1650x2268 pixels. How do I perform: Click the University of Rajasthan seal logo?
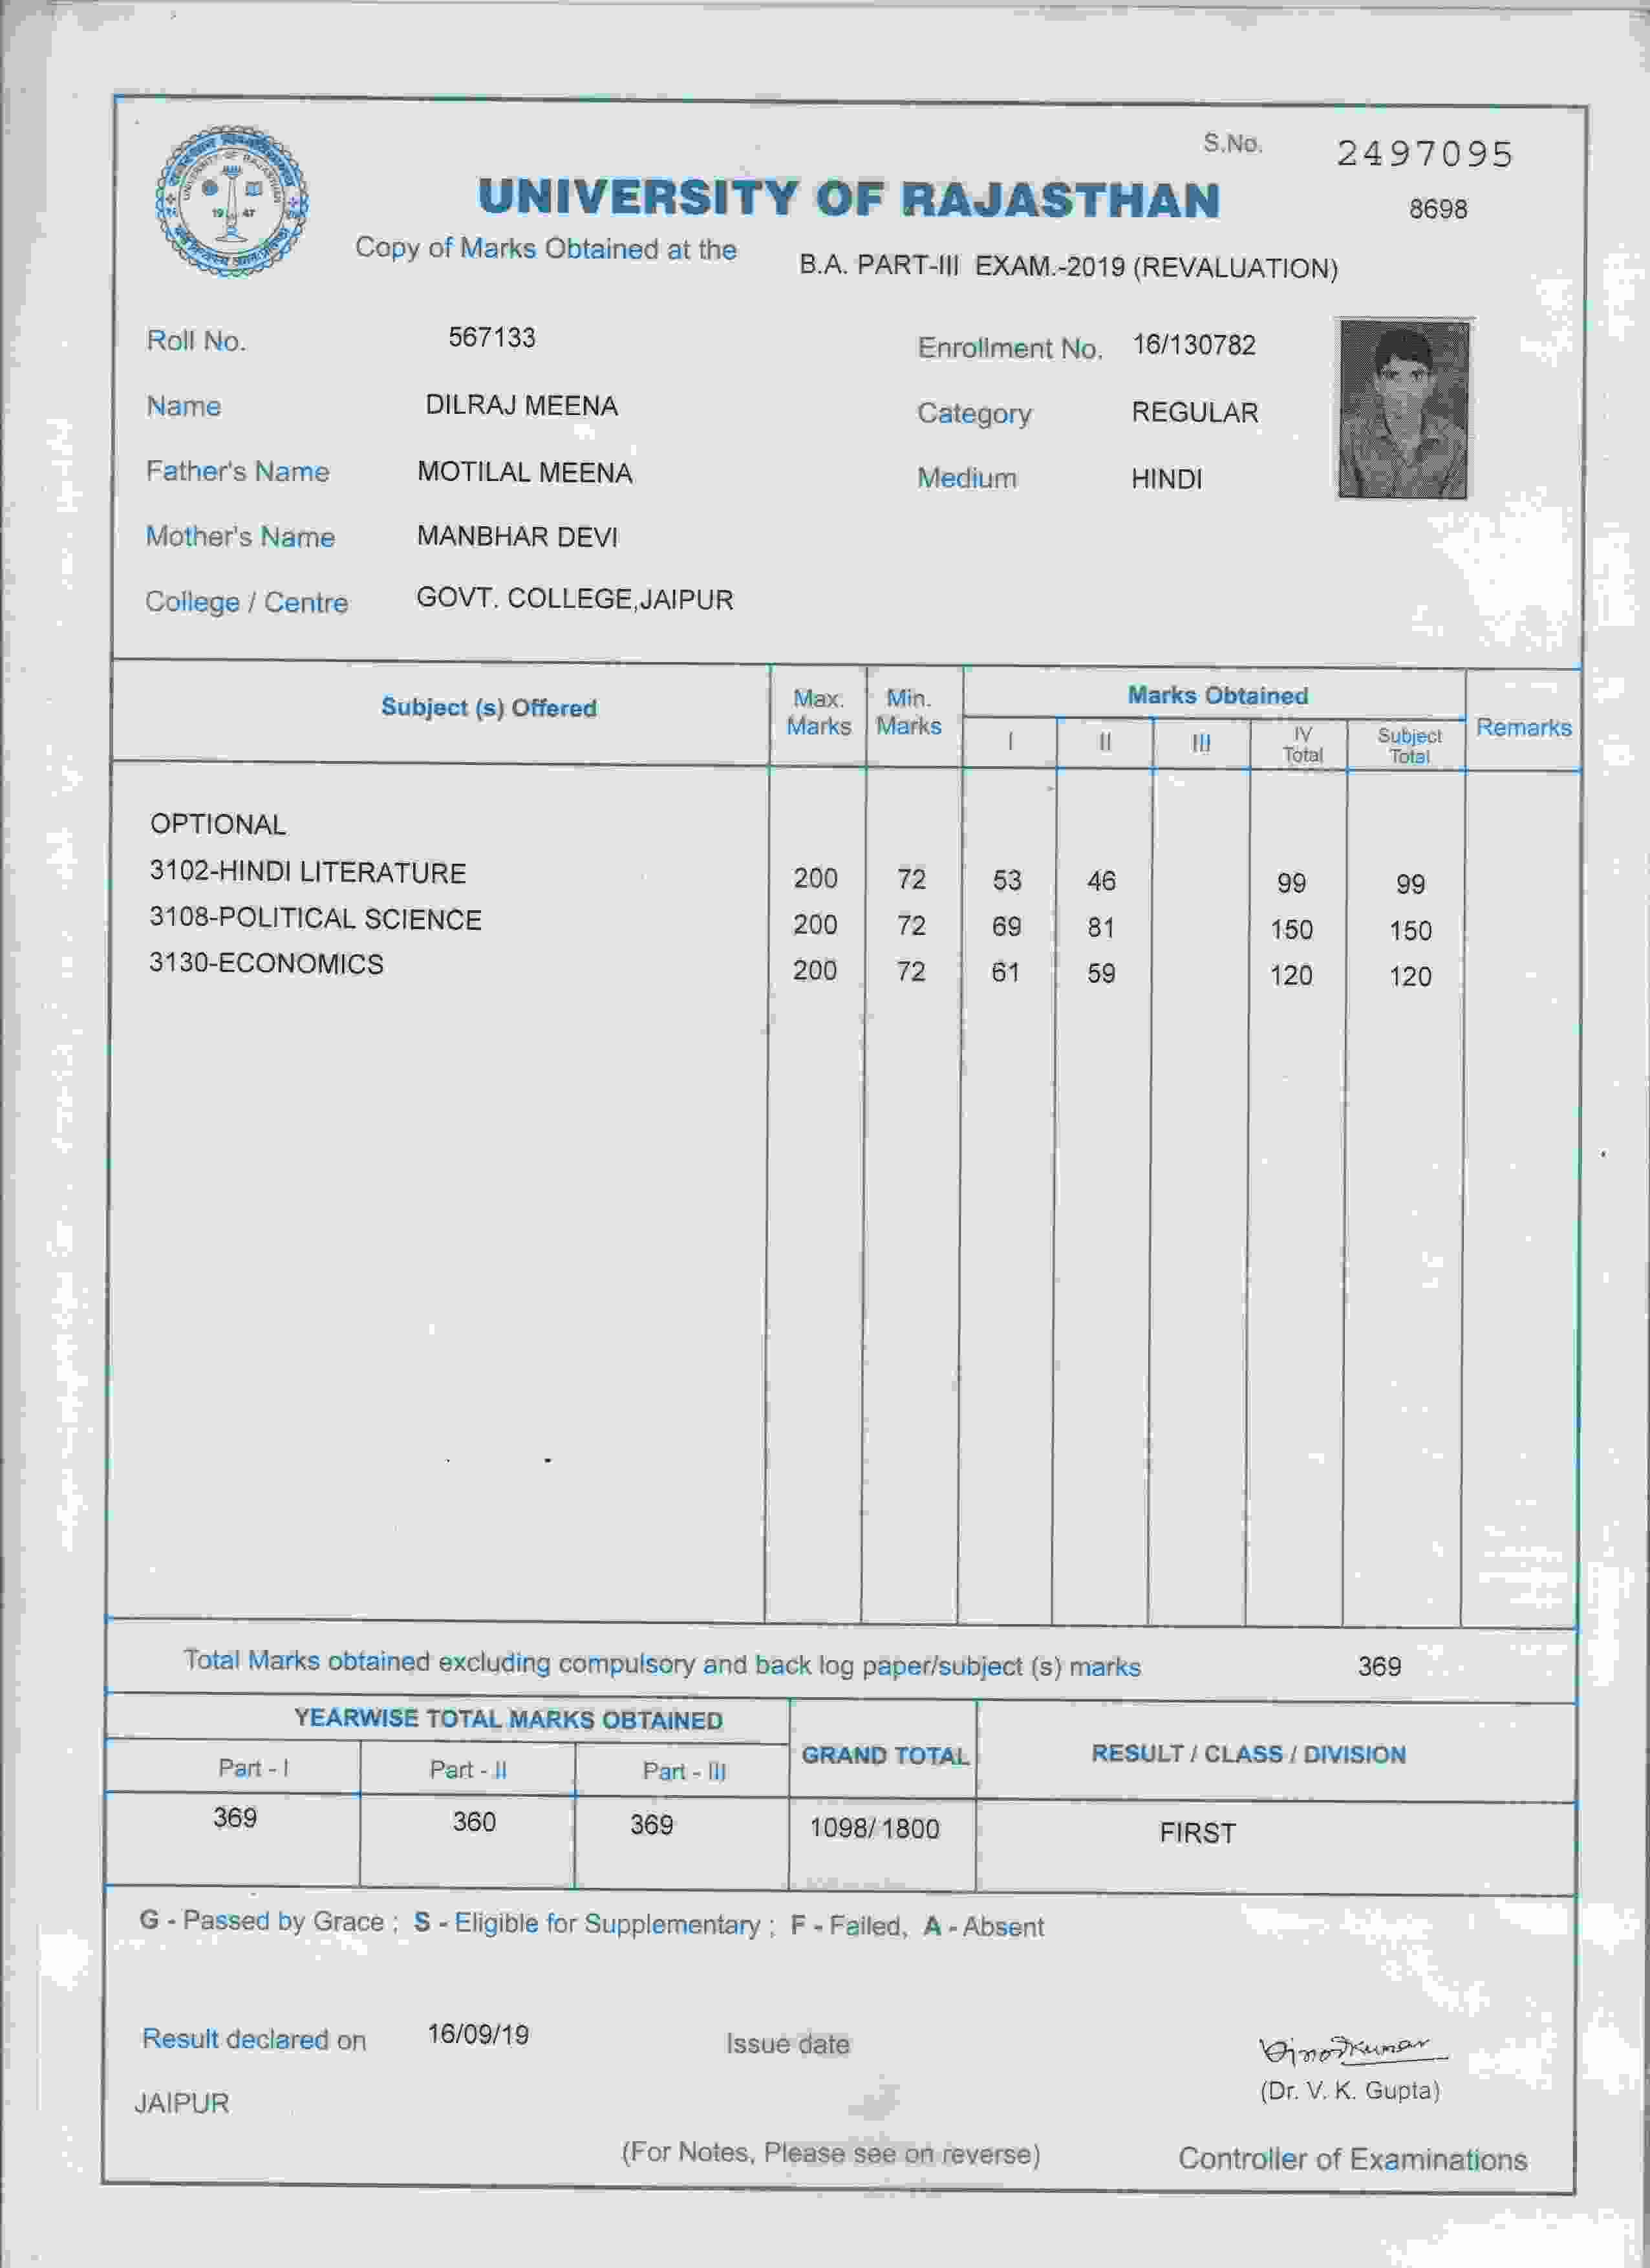231,201
